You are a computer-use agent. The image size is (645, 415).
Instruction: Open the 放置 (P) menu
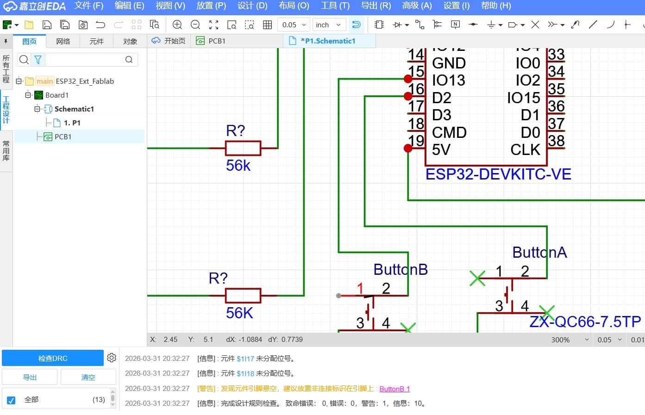pyautogui.click(x=211, y=6)
